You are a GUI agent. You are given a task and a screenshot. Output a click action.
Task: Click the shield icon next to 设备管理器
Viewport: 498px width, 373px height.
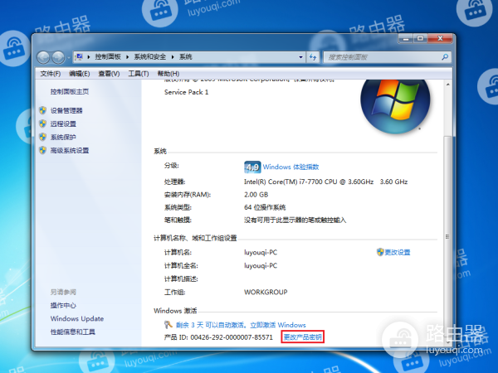click(x=42, y=110)
